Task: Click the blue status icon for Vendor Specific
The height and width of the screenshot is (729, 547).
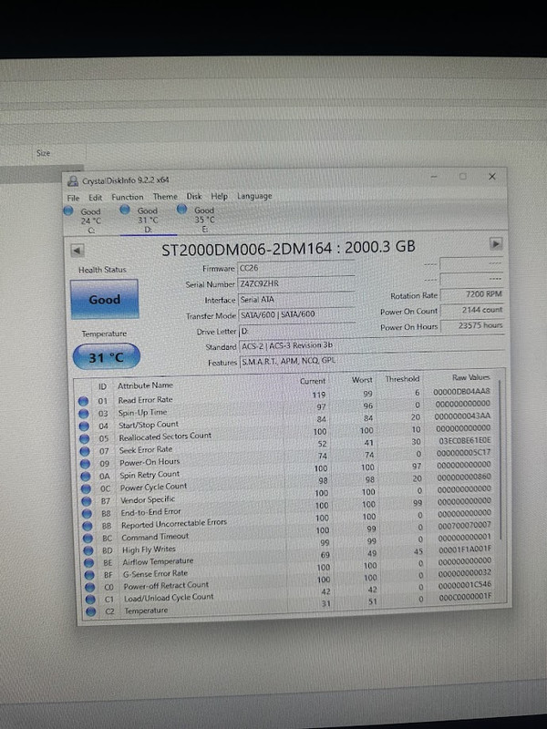Action: pyautogui.click(x=87, y=501)
